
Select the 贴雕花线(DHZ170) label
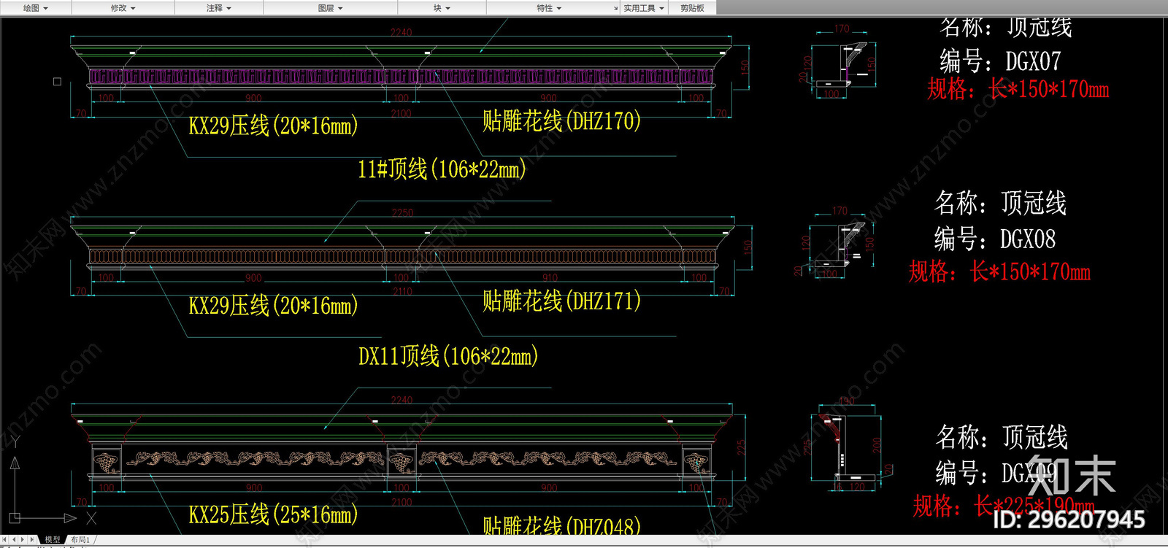click(561, 121)
